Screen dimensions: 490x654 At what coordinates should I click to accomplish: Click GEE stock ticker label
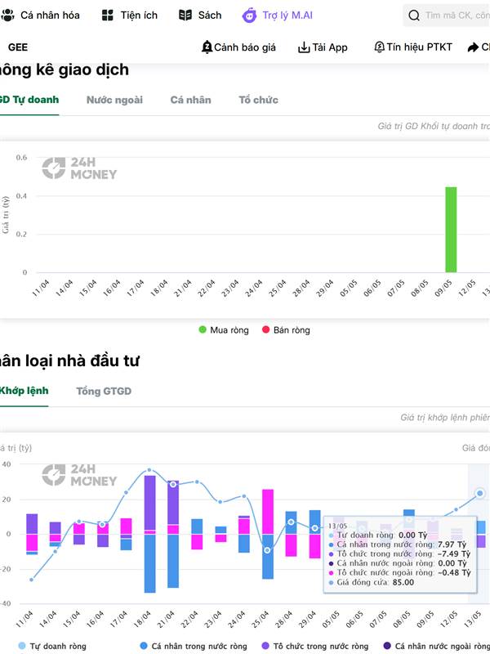pos(18,47)
